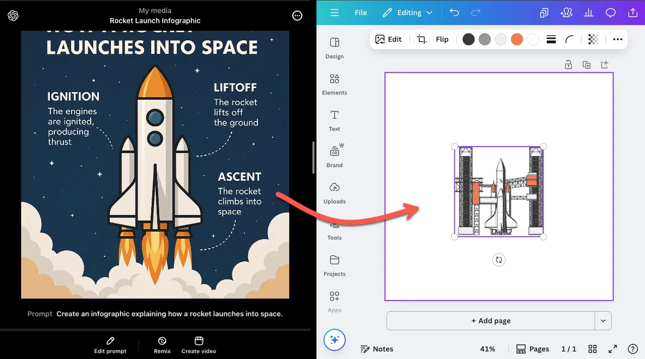This screenshot has height=359, width=645.
Task: Select the white color swatch
Action: [x=533, y=39]
